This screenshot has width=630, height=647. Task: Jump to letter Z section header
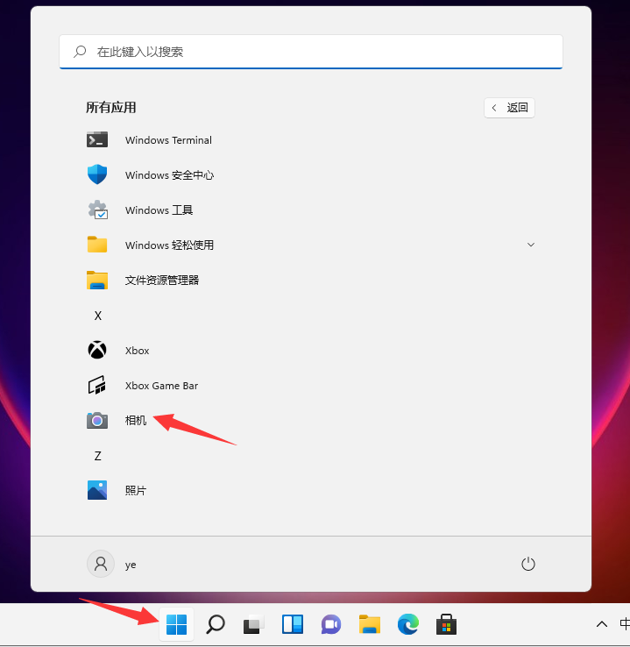98,456
